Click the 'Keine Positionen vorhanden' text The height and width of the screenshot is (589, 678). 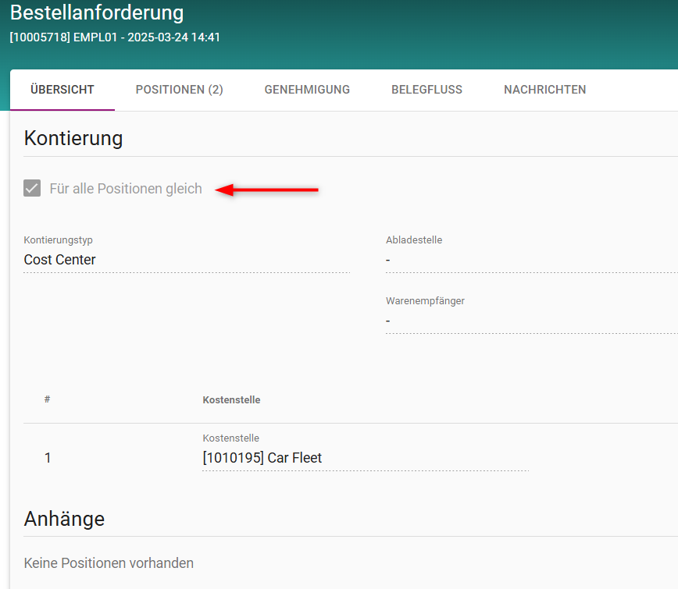coord(109,562)
